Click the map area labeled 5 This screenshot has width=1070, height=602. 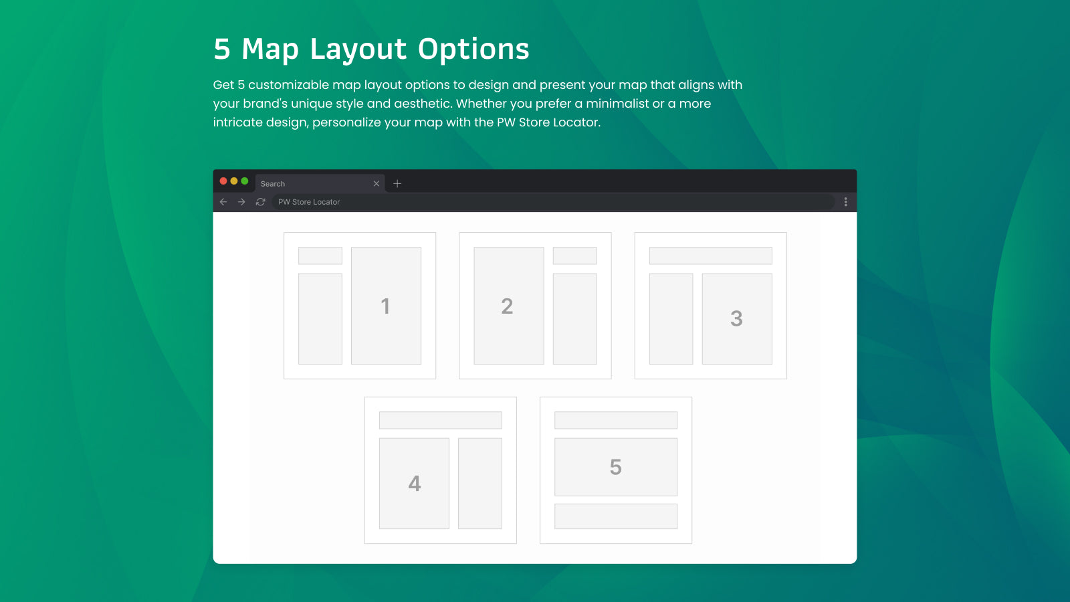click(x=615, y=466)
